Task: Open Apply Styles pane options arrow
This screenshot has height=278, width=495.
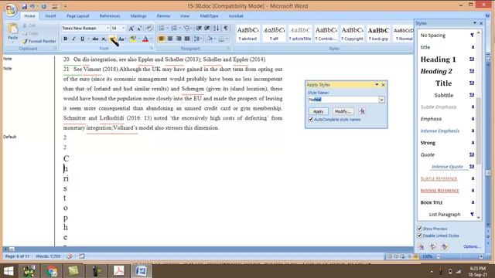Action: pos(377,84)
